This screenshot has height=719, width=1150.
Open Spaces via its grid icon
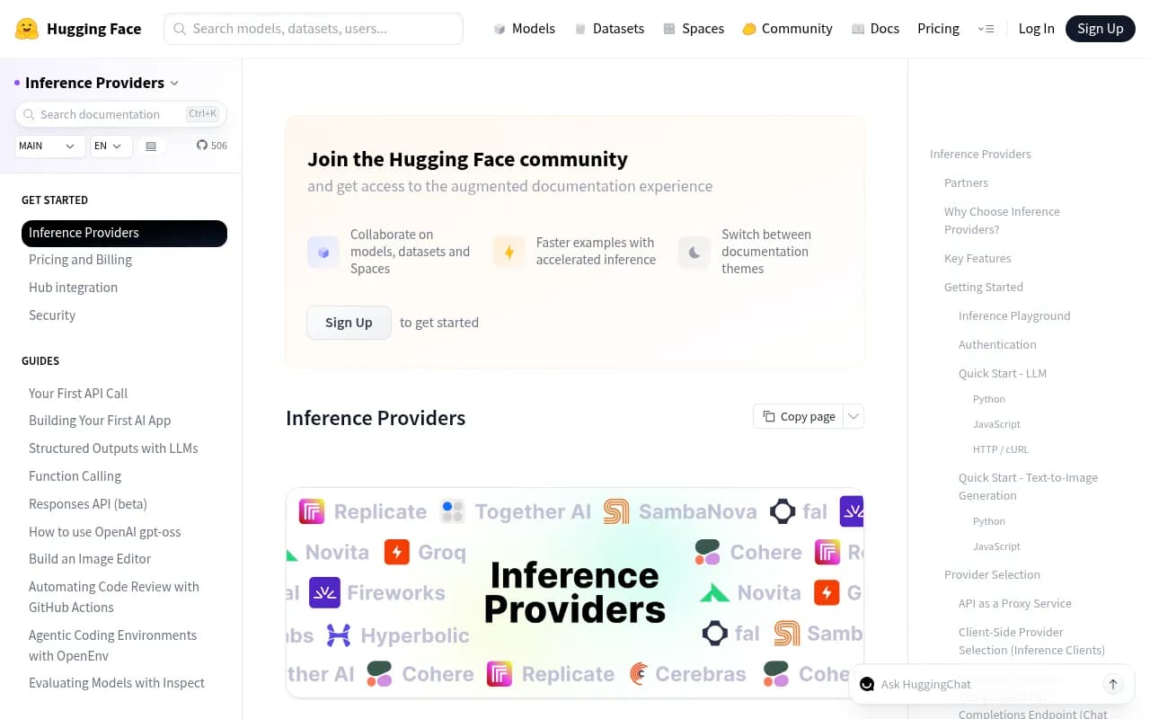coord(668,28)
